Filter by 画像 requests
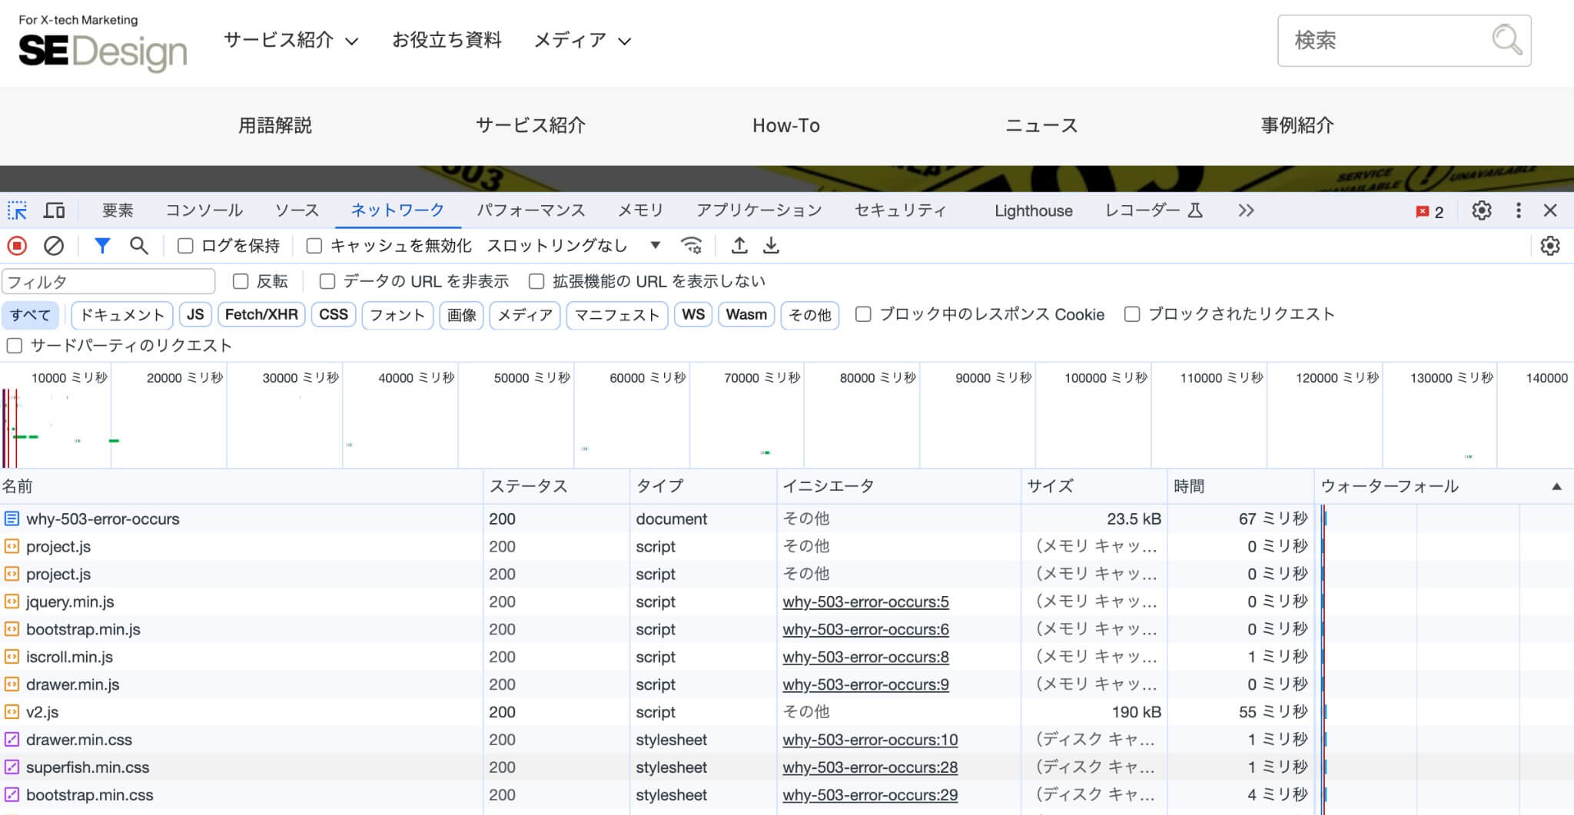 point(461,315)
